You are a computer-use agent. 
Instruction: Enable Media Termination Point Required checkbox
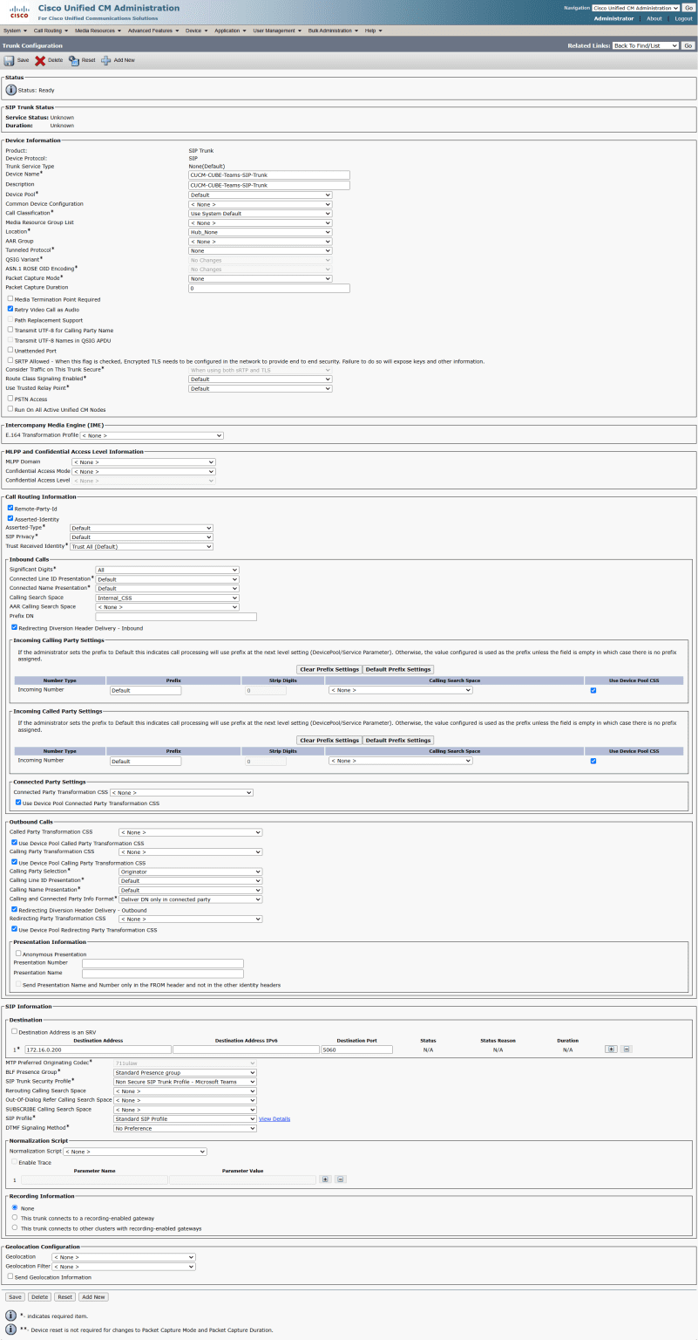[x=10, y=298]
